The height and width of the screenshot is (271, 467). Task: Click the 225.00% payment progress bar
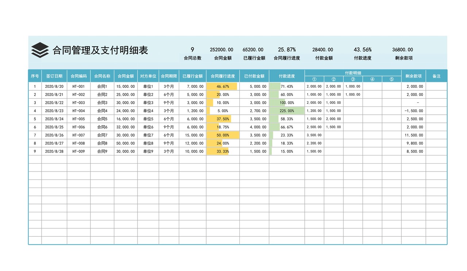pyautogui.click(x=287, y=111)
